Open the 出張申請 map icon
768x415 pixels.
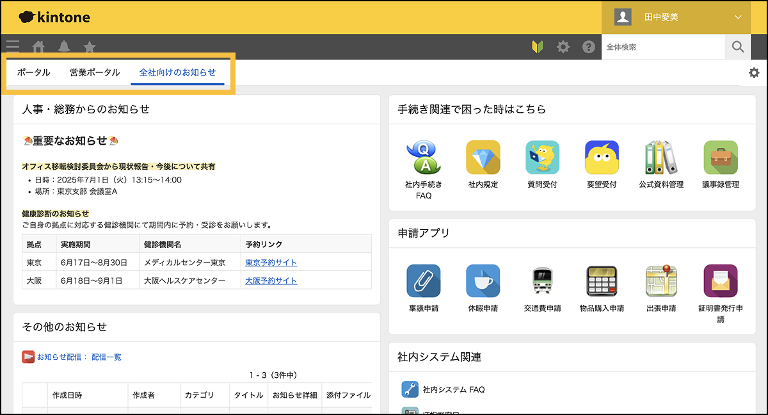click(x=661, y=281)
